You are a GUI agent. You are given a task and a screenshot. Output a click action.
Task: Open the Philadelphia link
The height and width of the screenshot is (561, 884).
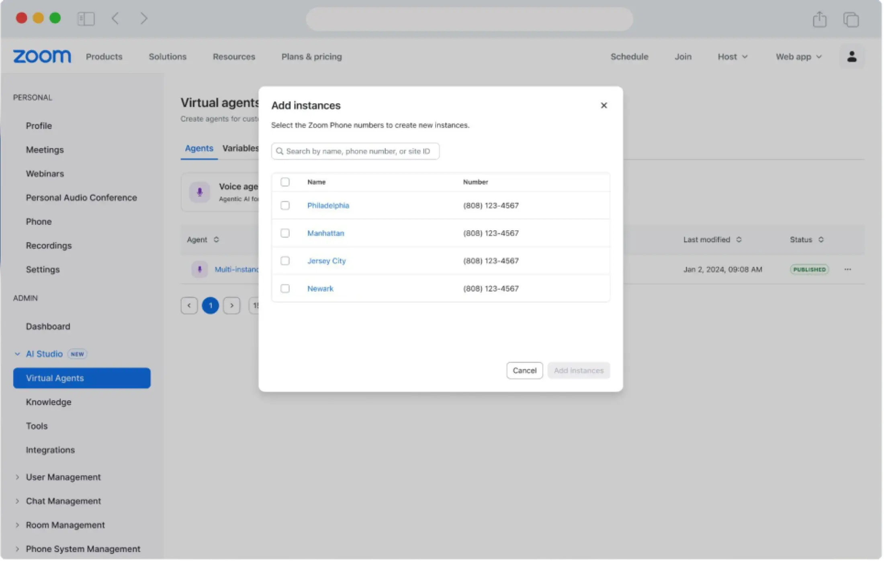[328, 205]
